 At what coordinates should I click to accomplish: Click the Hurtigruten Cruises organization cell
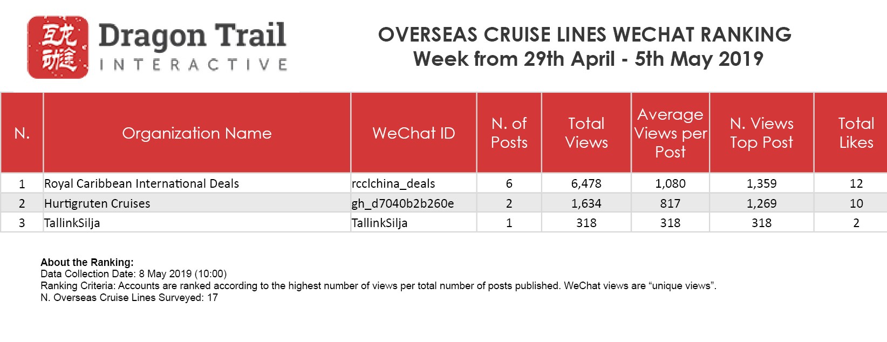tap(97, 203)
